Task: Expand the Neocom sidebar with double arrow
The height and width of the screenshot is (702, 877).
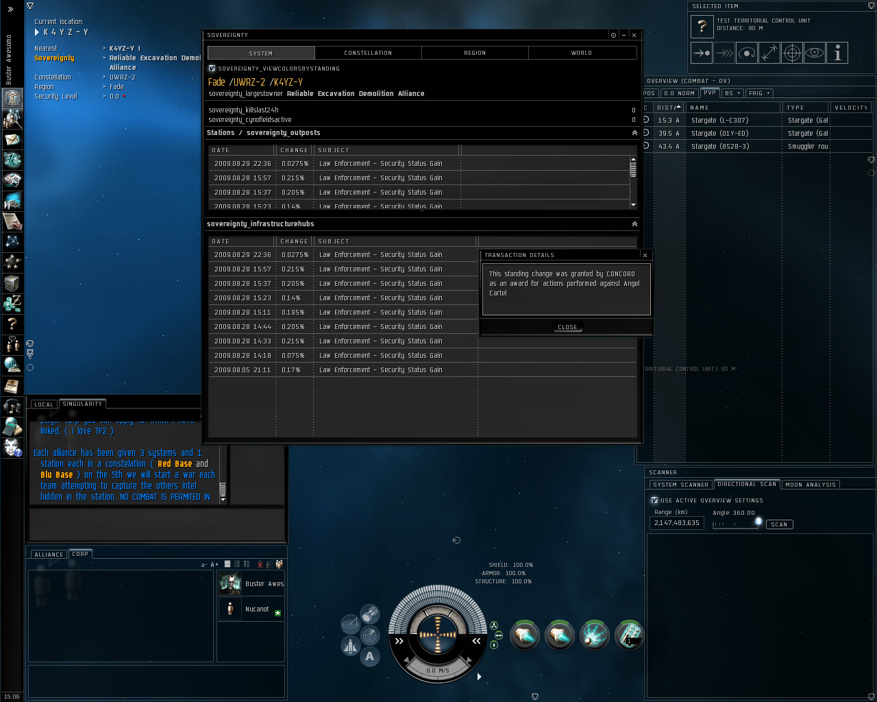Action: [x=10, y=10]
